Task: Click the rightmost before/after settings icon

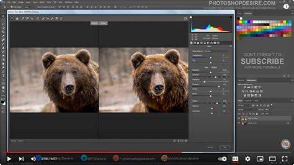Action: 186,140
